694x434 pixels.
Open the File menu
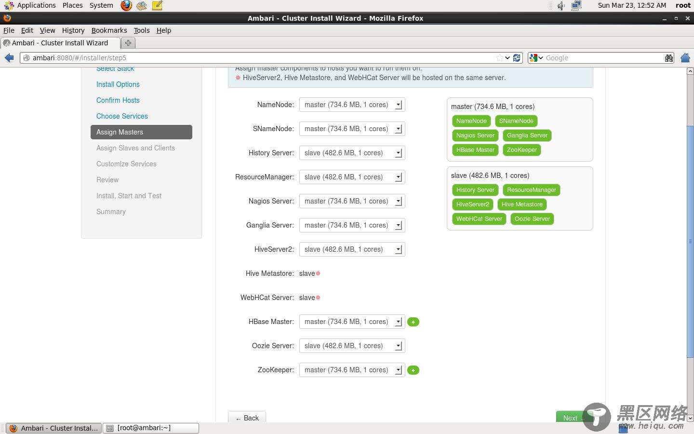click(x=9, y=30)
